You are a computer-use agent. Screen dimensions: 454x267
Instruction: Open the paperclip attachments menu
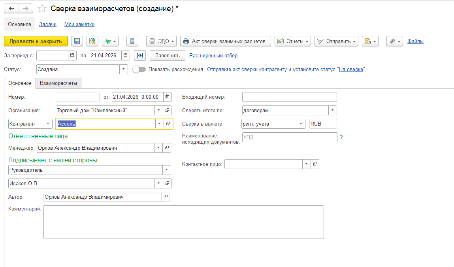coord(395,41)
